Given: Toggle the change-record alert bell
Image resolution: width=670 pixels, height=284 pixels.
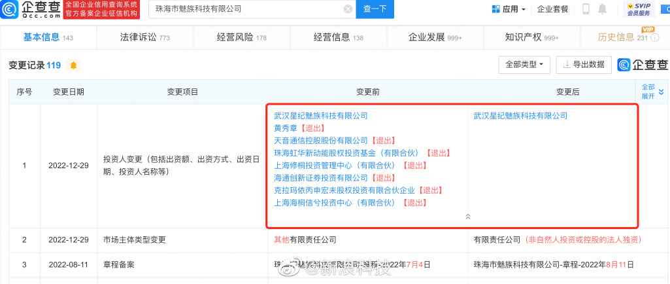Looking at the screenshot, I should pyautogui.click(x=73, y=65).
